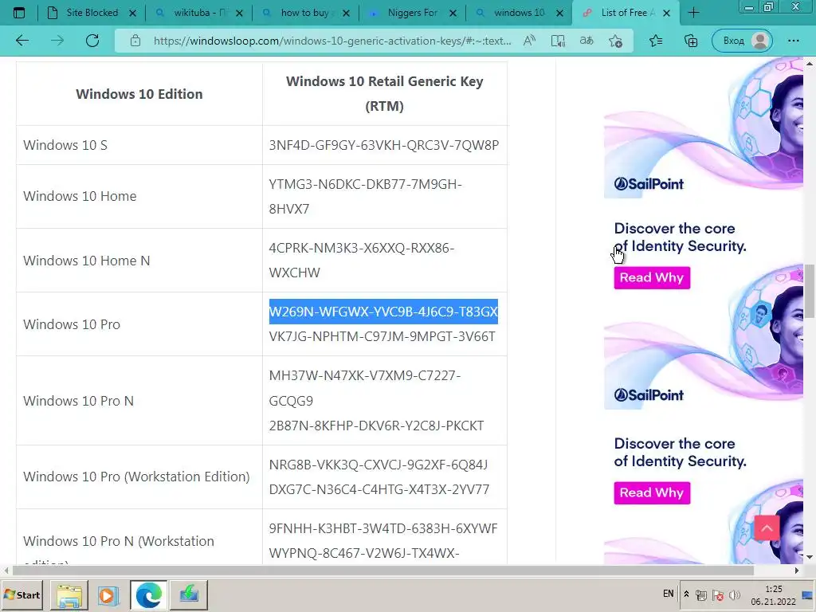Screen dimensions: 816x612
Task: Open Immersive Reader view
Action: tap(558, 41)
